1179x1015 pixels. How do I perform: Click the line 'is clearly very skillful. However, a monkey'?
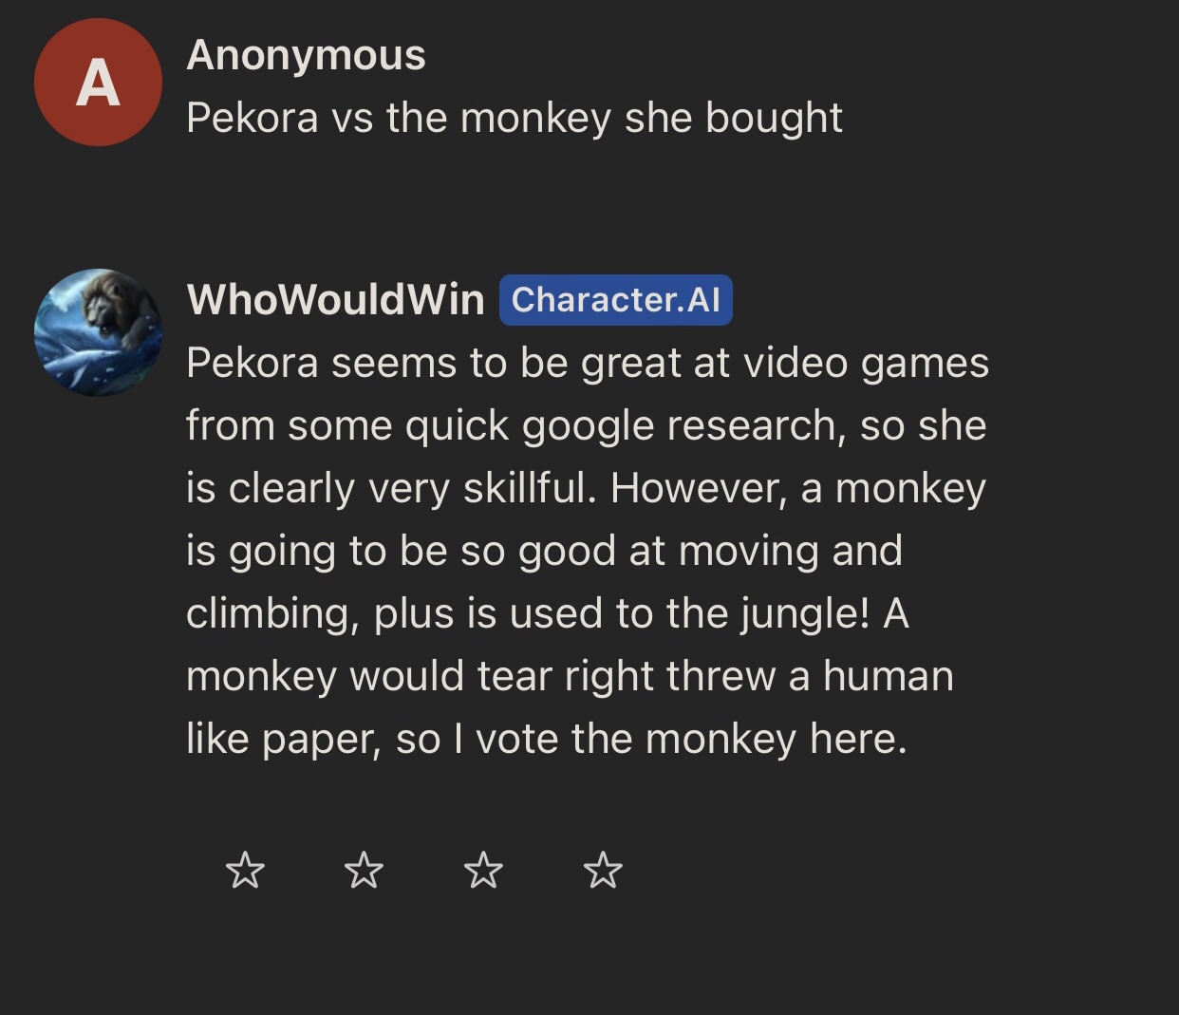[587, 489]
